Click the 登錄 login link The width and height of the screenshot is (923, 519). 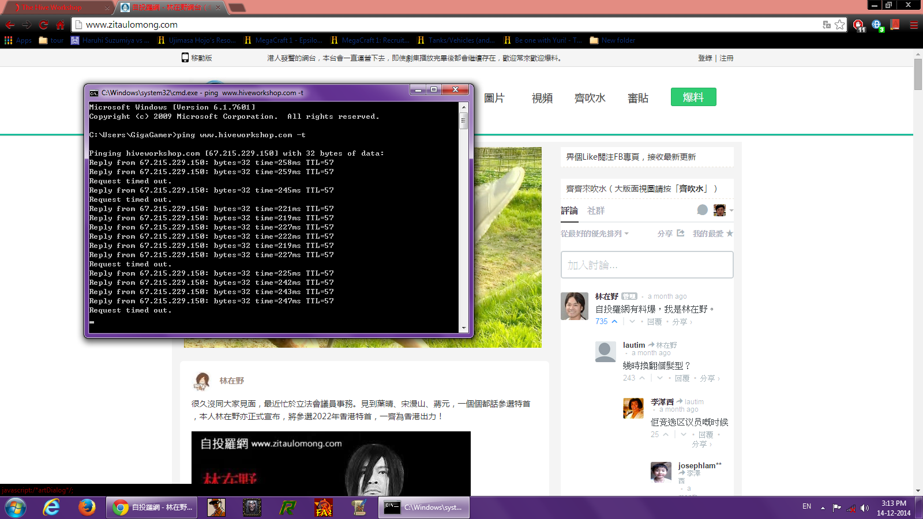coord(705,58)
